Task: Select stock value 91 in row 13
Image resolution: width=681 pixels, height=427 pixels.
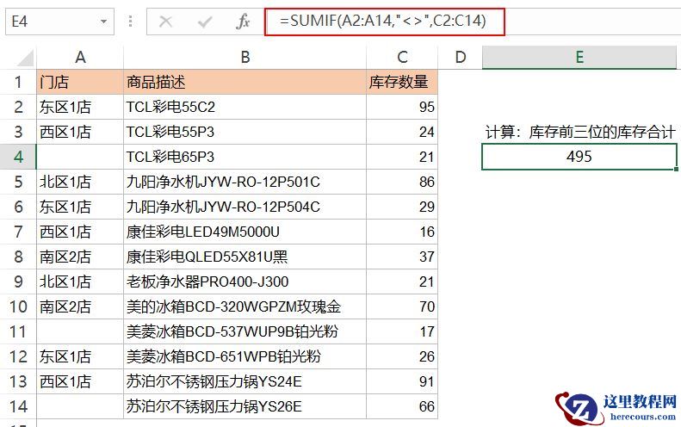Action: 402,382
